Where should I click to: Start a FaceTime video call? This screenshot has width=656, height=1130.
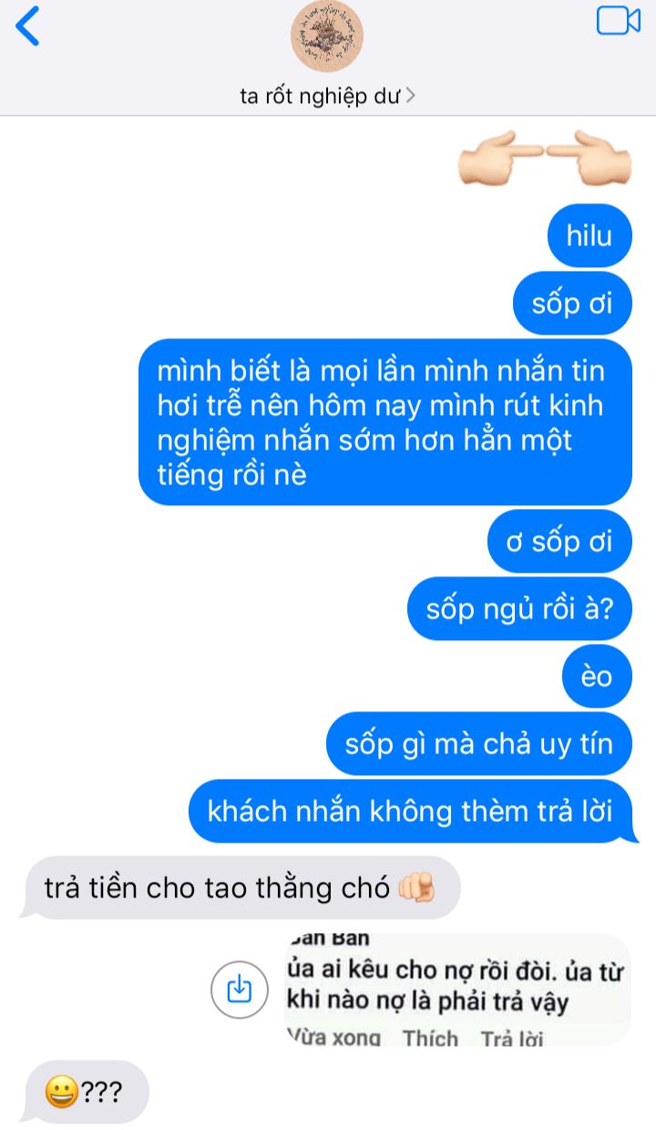click(619, 20)
